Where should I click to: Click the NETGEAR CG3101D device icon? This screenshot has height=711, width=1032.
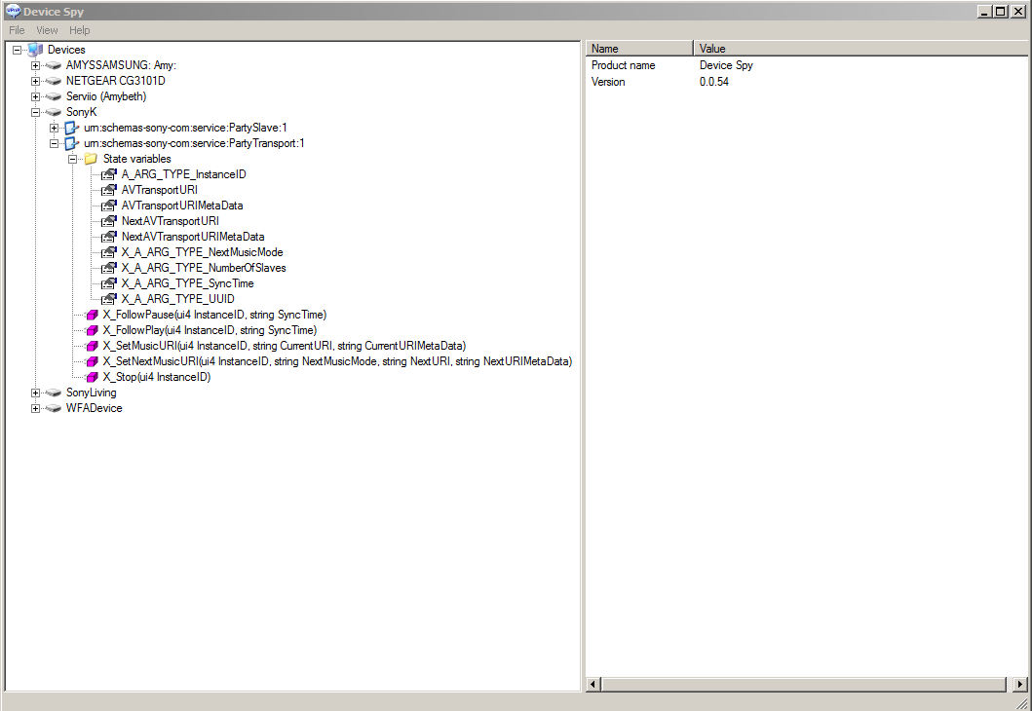point(54,81)
